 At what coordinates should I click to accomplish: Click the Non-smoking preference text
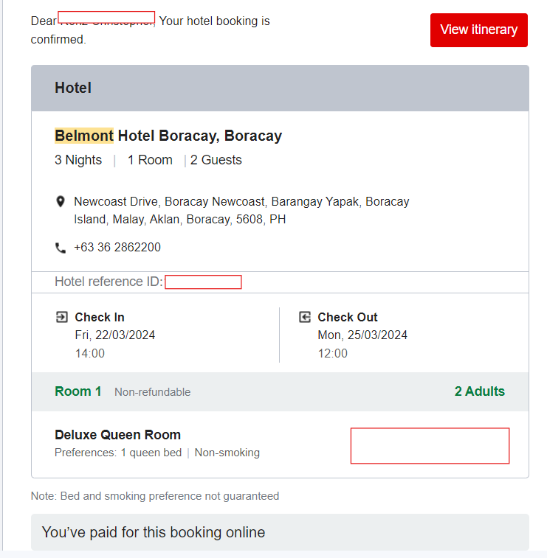point(227,453)
